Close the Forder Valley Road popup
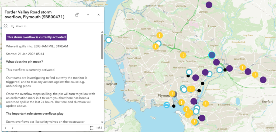The width and height of the screenshot is (276, 132). (99, 15)
